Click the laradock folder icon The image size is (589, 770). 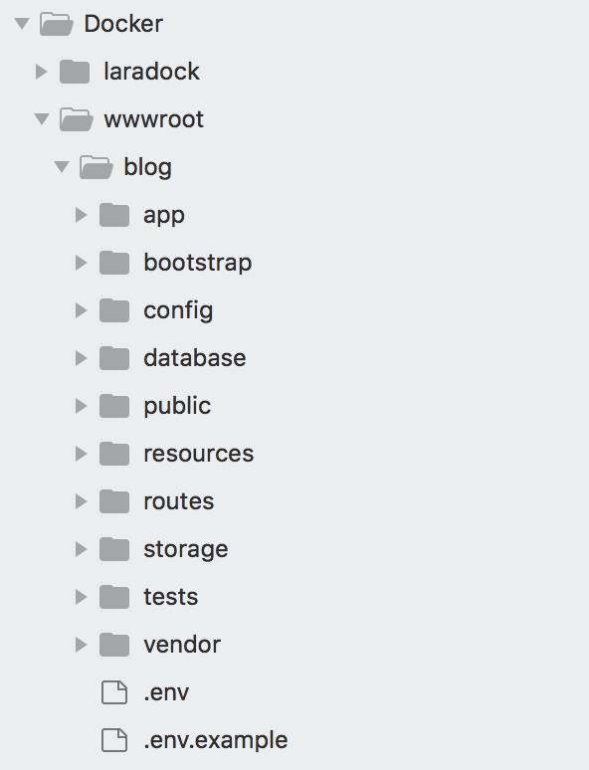[75, 72]
